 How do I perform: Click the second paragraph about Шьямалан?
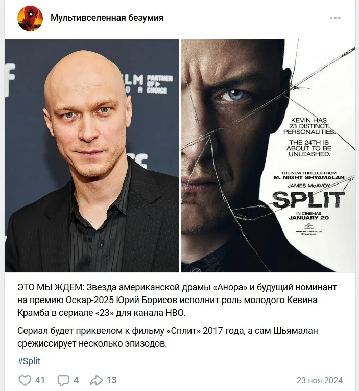click(x=167, y=337)
